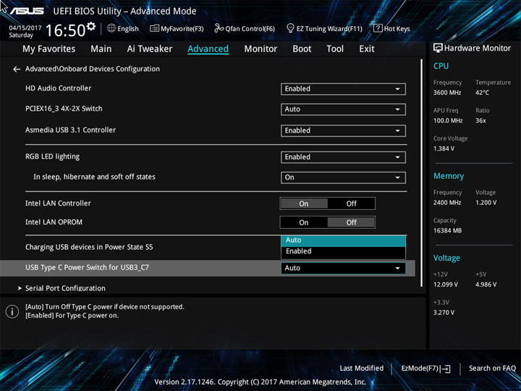
Task: Click the 16:50 clock display
Action: click(x=65, y=30)
